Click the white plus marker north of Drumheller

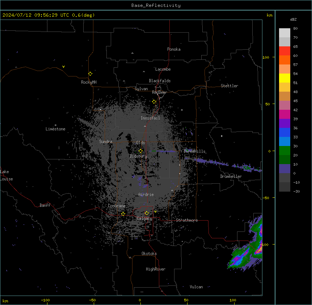pyautogui.click(x=222, y=136)
